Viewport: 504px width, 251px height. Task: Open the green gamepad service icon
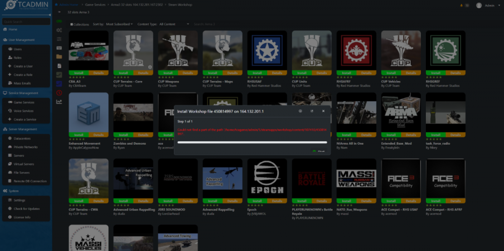(x=59, y=21)
